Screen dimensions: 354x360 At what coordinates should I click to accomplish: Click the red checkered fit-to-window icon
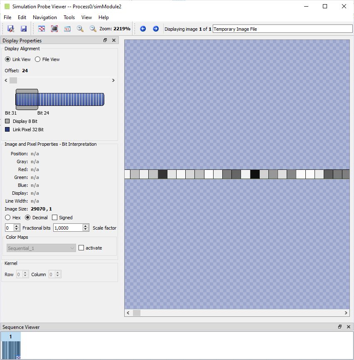pyautogui.click(x=42, y=29)
